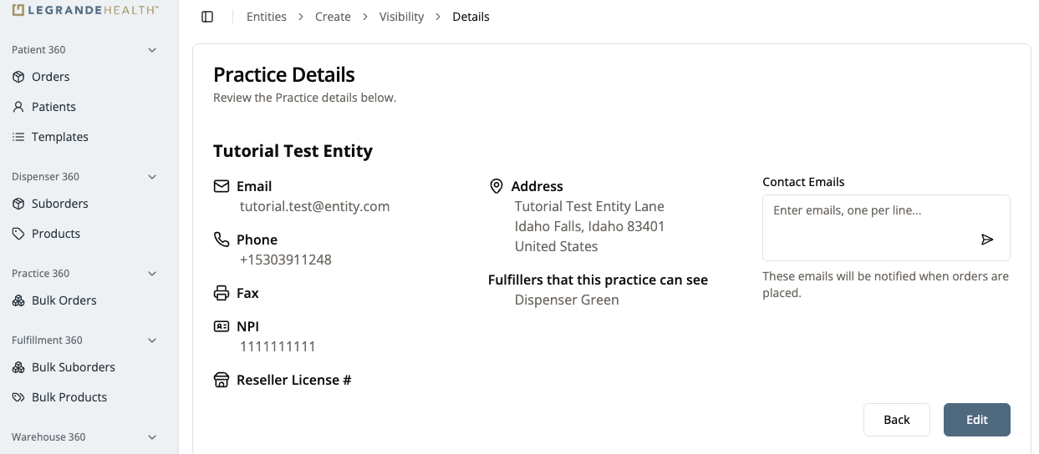This screenshot has height=454, width=1039.
Task: Collapse the Practice 360 section
Action: [152, 274]
